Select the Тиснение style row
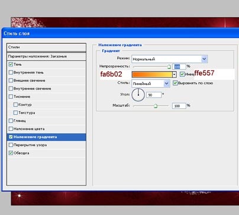The width and height of the screenshot is (239, 215). click(x=47, y=97)
